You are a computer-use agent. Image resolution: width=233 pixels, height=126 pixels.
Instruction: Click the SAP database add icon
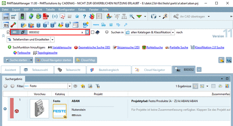(86, 25)
